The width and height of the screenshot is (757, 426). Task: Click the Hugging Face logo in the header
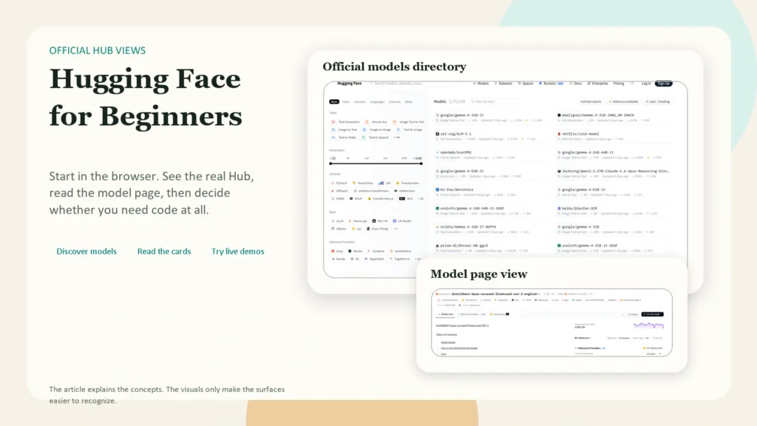349,84
